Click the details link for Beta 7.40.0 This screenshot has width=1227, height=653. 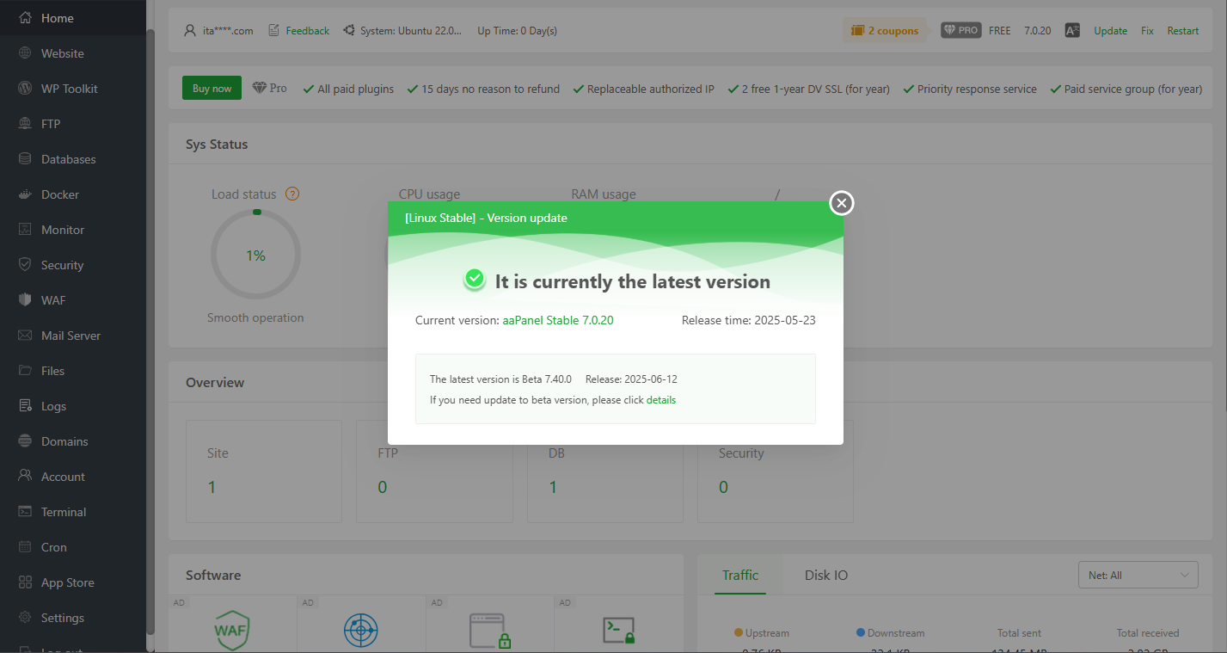pos(660,399)
